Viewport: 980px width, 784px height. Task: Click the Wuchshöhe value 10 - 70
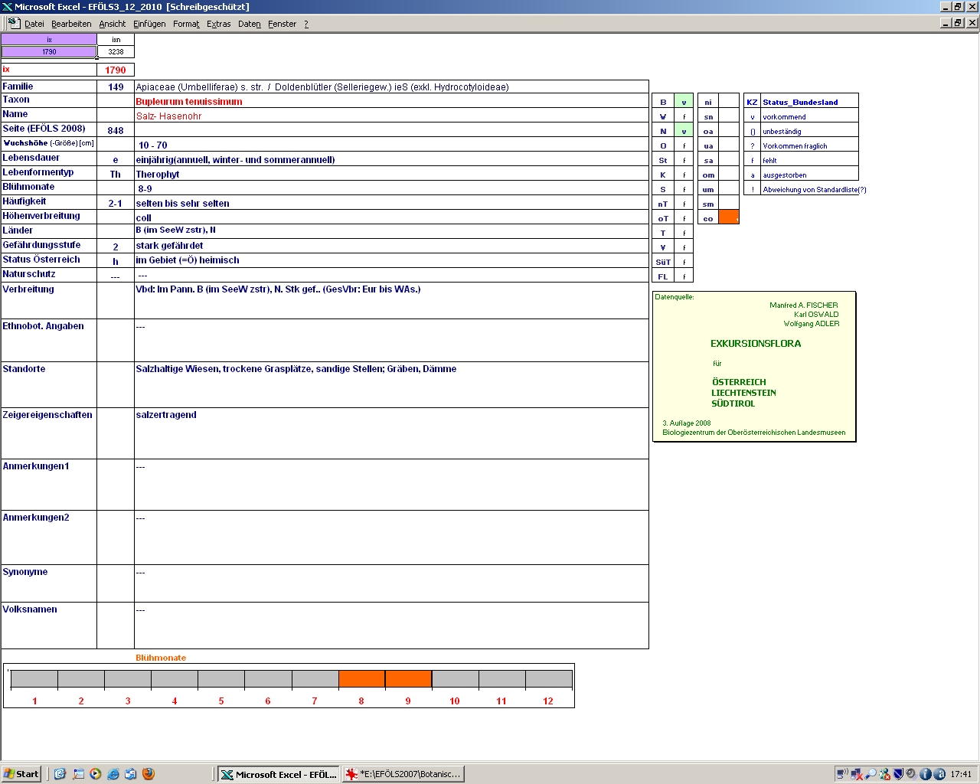pyautogui.click(x=152, y=145)
